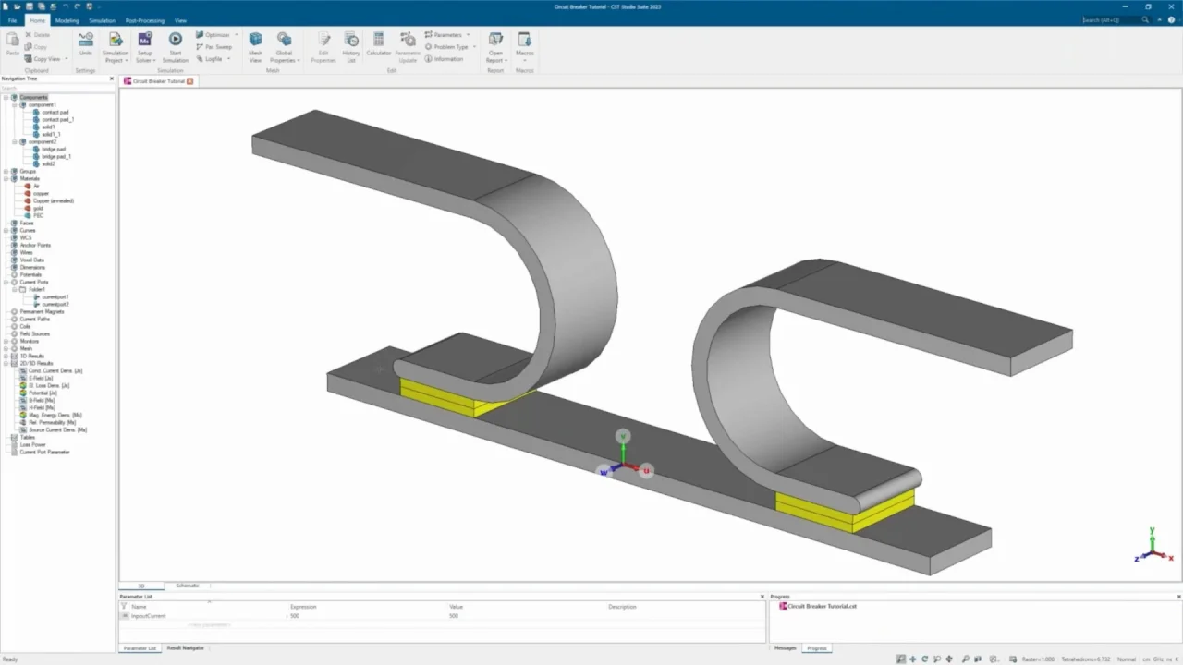
Task: Collapse the 2D/3D Results tree node
Action: click(x=6, y=364)
